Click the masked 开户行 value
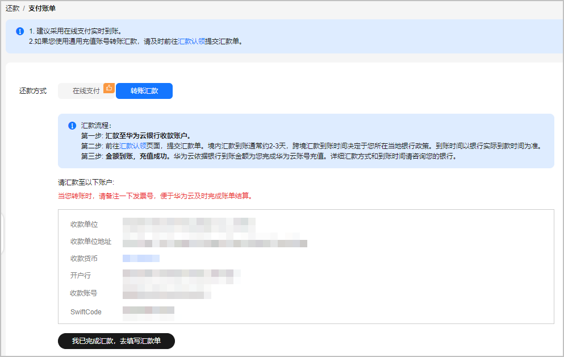This screenshot has width=564, height=357. [182, 275]
